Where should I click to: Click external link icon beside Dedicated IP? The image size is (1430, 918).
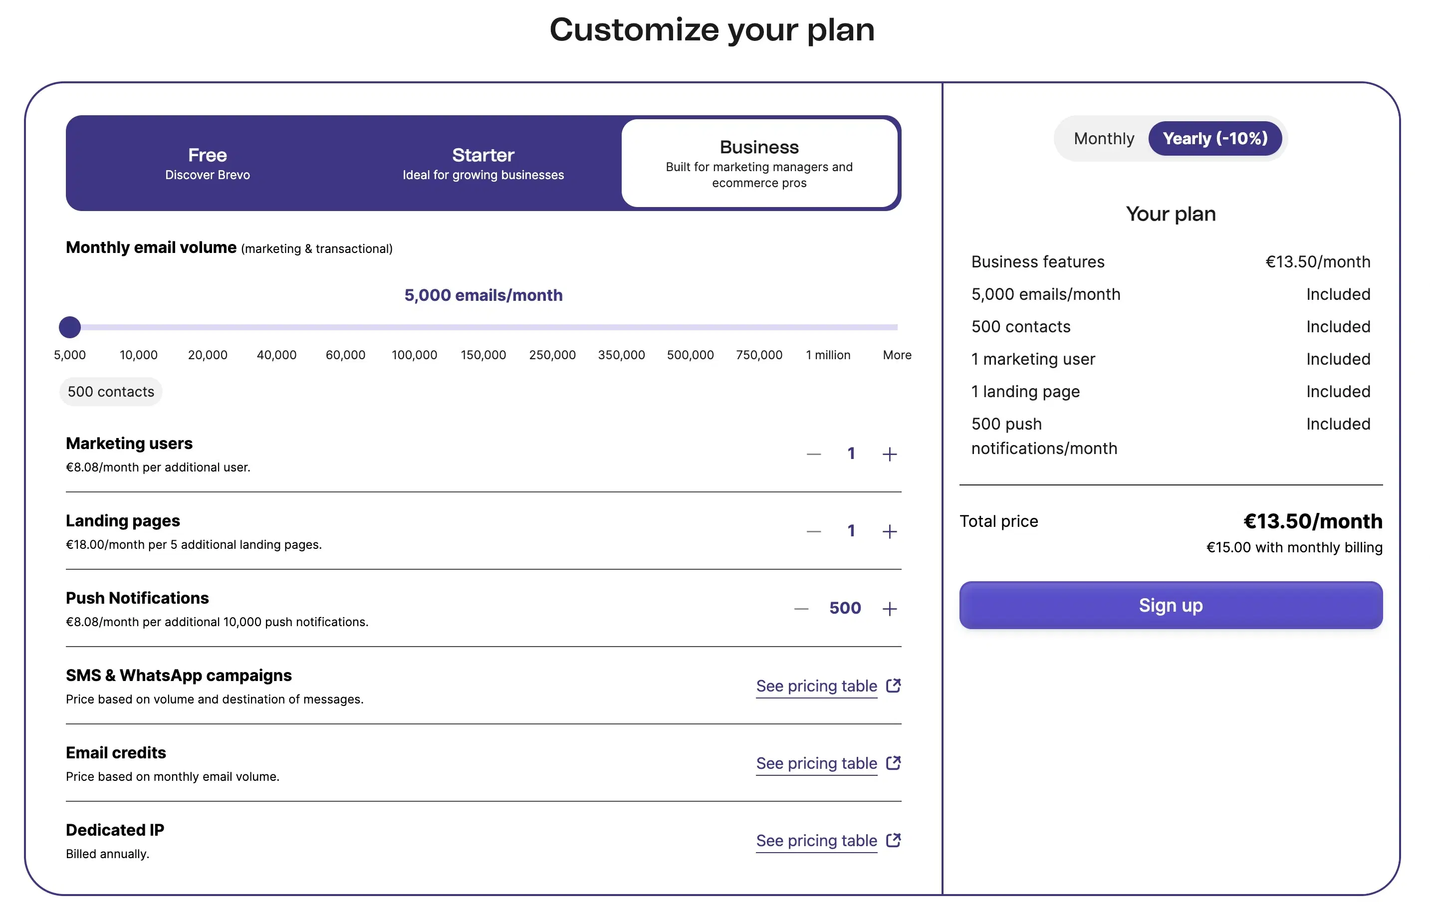pyautogui.click(x=892, y=840)
